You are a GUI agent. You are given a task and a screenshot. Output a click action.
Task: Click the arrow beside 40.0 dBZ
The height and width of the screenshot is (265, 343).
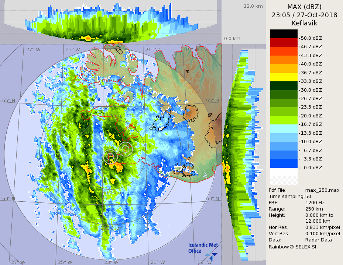point(299,64)
